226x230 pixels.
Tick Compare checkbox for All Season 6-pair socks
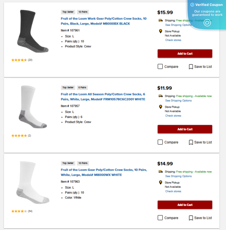tap(160, 142)
